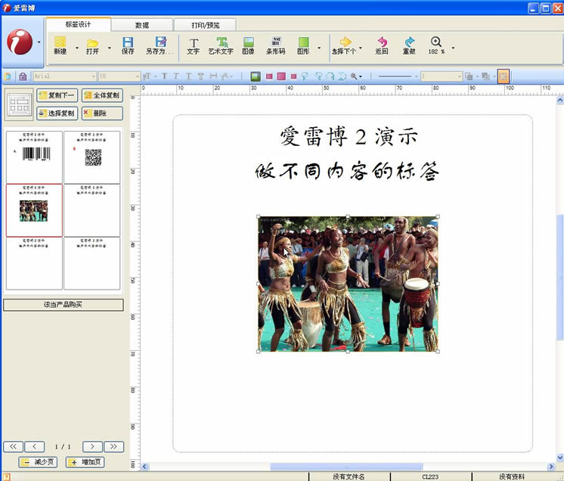This screenshot has height=481, width=564.
Task: Go to the first page with the << button
Action: click(x=14, y=446)
